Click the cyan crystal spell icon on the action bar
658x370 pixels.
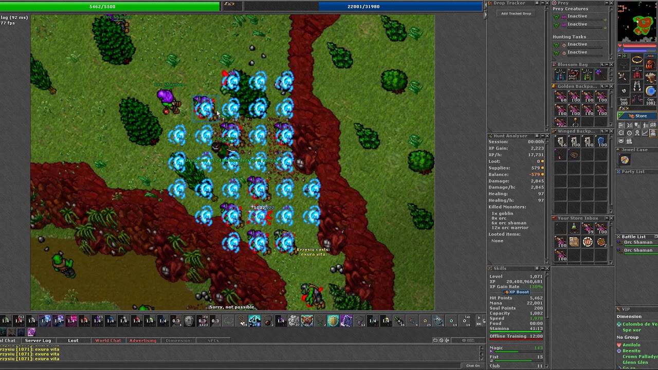pos(254,321)
